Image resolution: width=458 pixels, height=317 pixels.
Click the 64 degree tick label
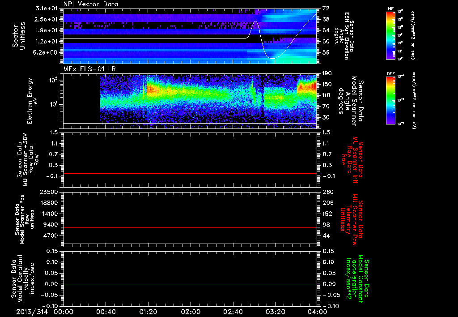tap(326, 30)
